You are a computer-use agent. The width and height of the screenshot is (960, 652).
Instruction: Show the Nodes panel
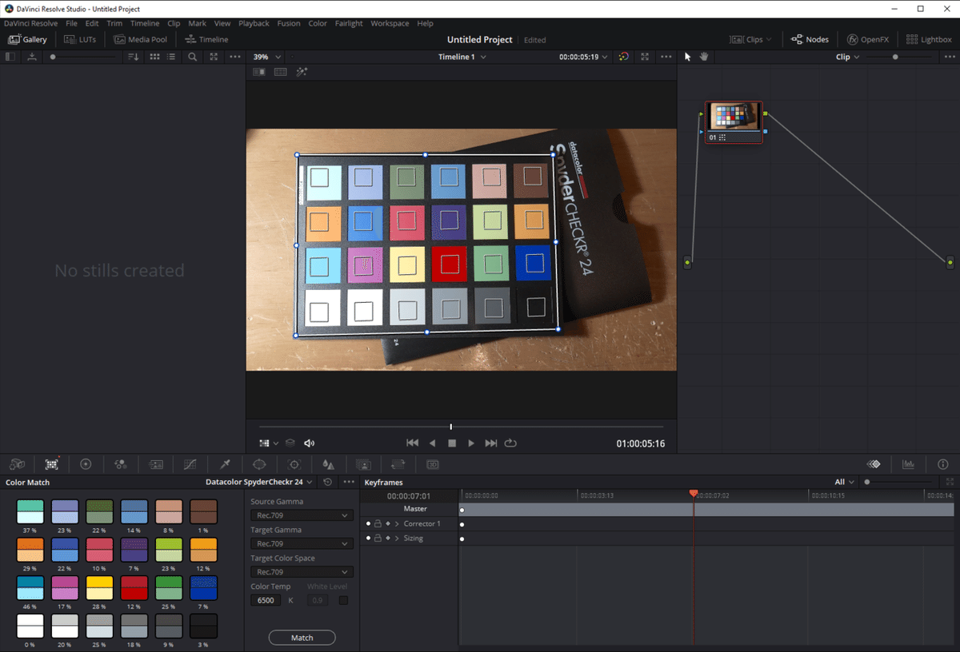click(810, 39)
